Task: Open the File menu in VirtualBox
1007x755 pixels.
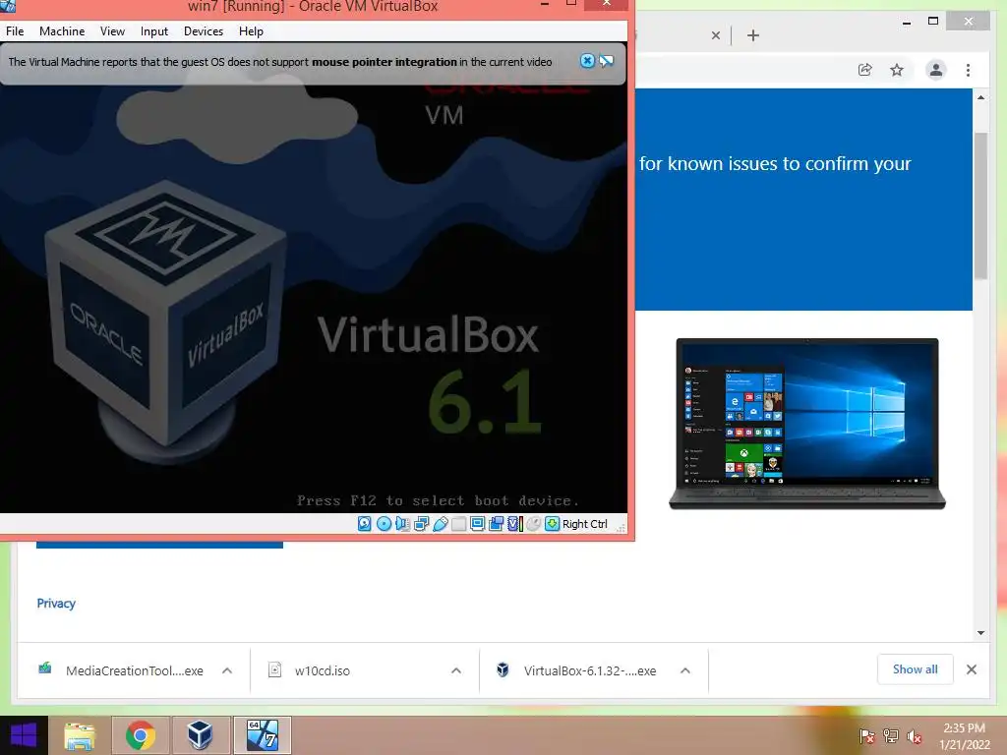Action: click(15, 31)
